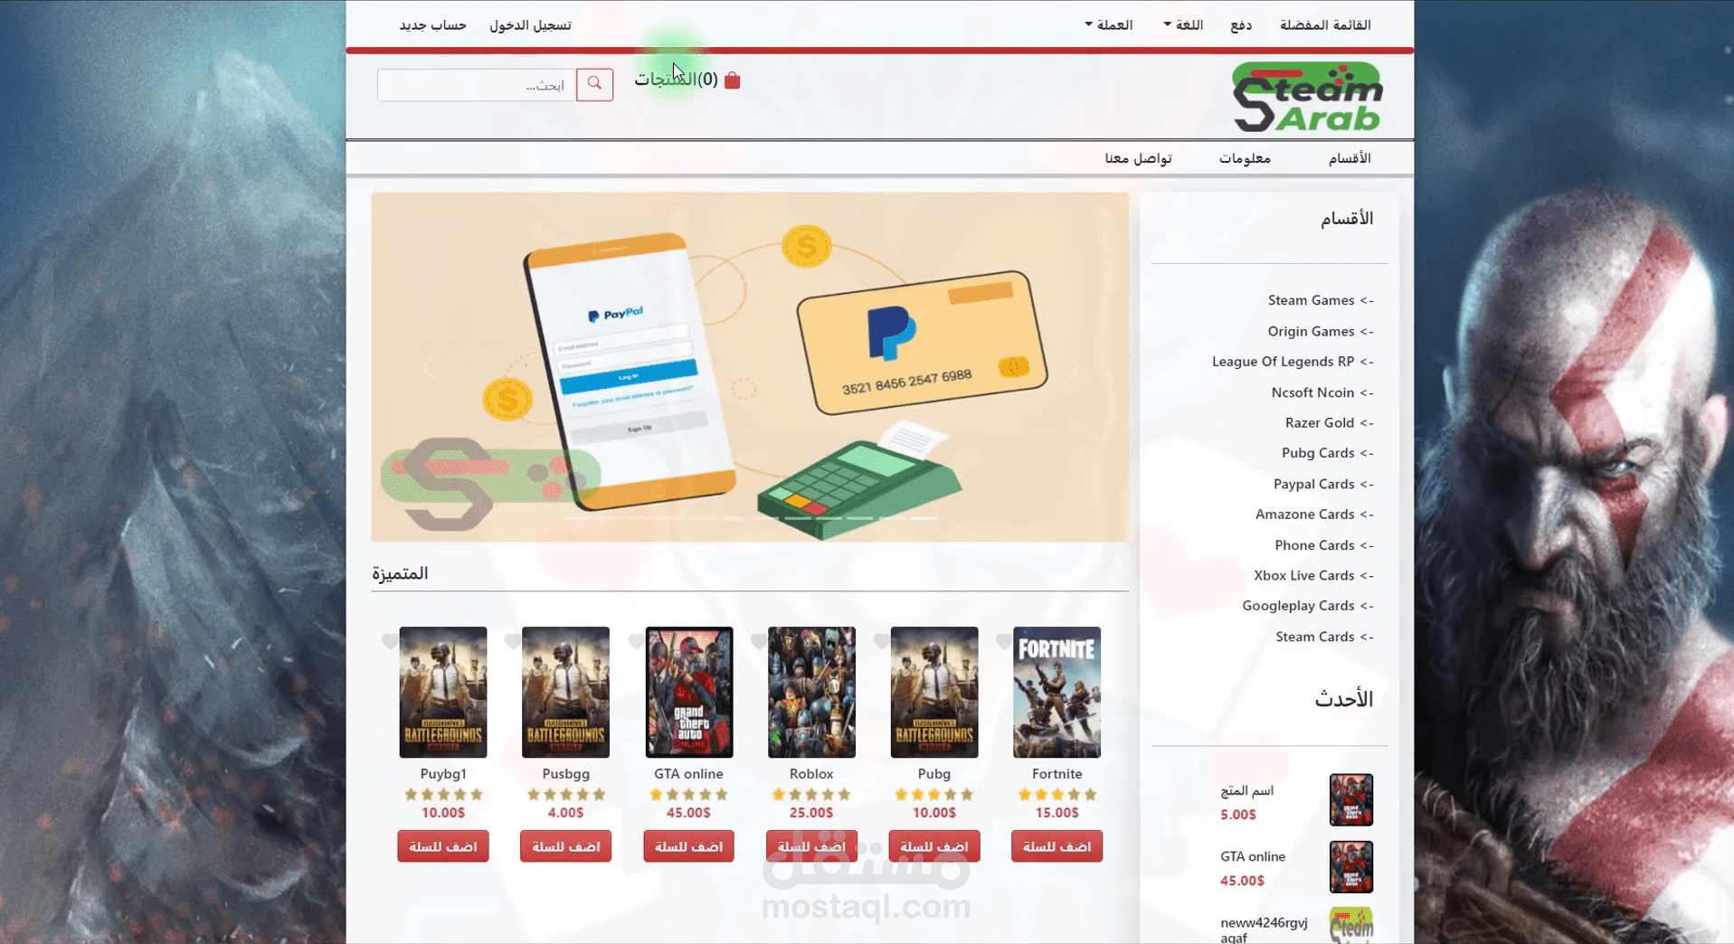Open the دفع checkout link

pyautogui.click(x=1241, y=25)
